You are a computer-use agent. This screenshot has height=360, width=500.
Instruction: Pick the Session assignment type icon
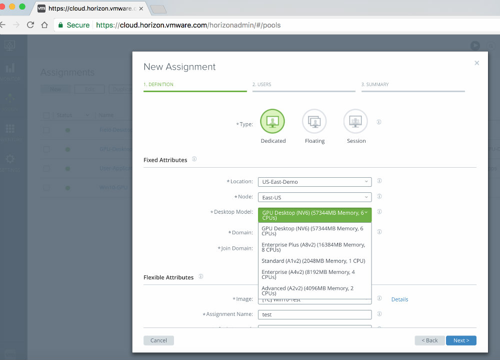pos(355,122)
